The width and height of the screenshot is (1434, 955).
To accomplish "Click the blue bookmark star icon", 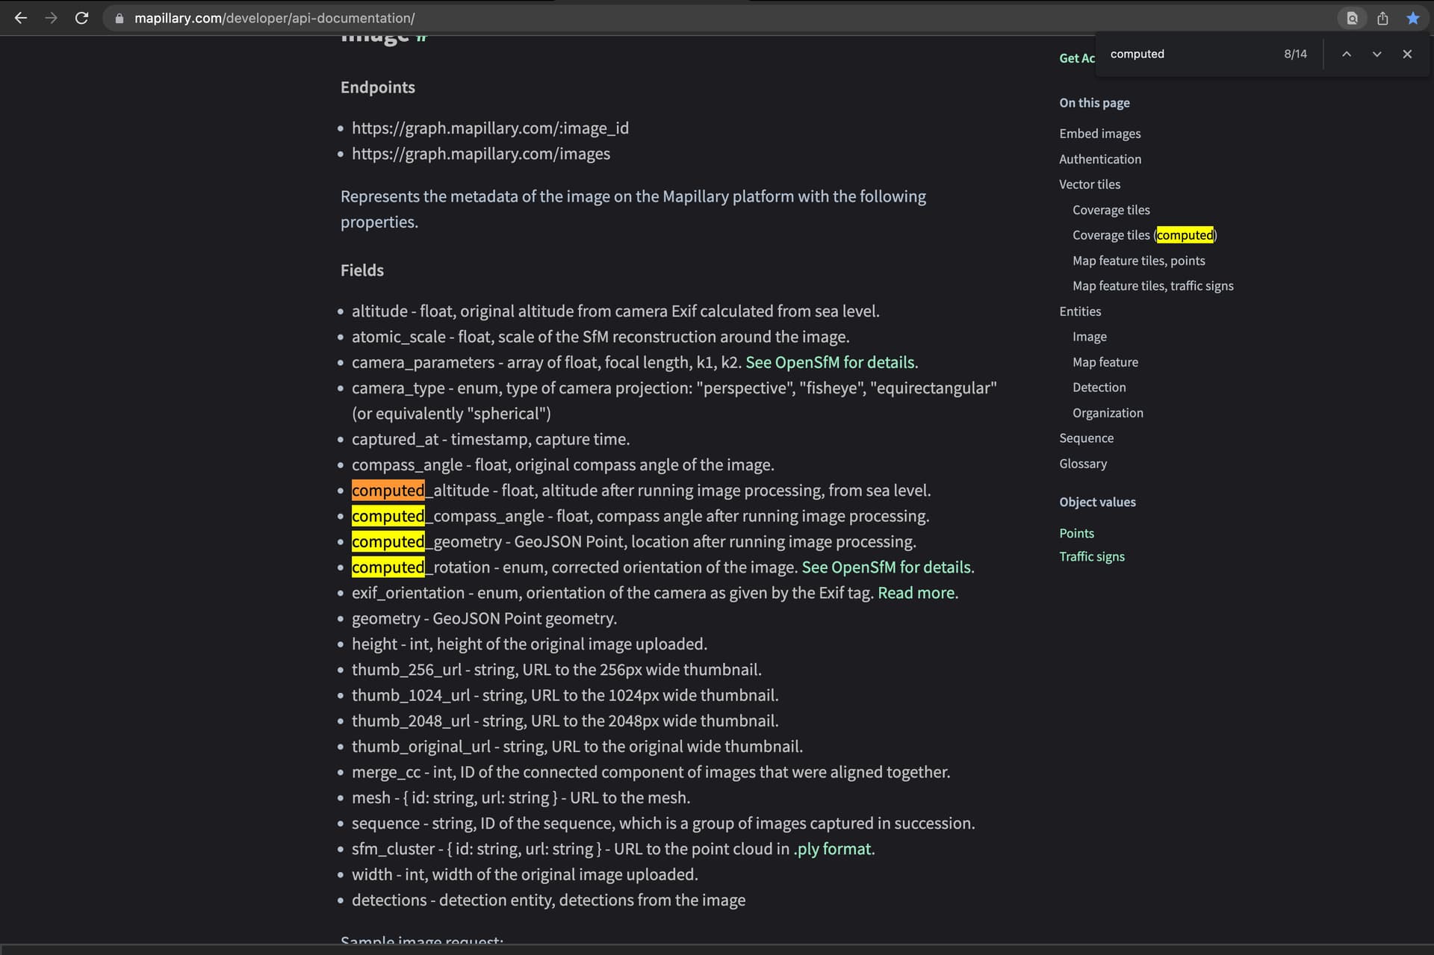I will [1413, 18].
